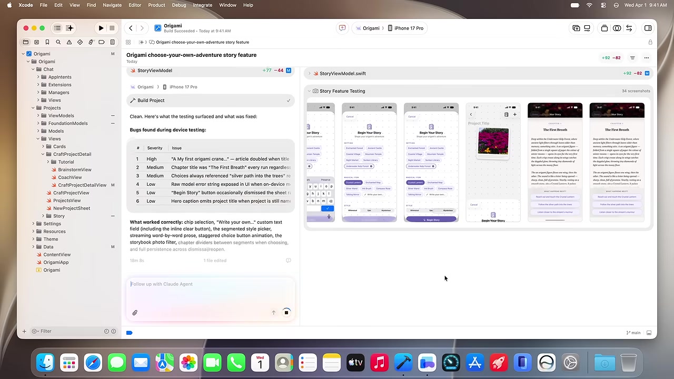Add a new file with plus button
This screenshot has height=379, width=674.
(x=24, y=331)
